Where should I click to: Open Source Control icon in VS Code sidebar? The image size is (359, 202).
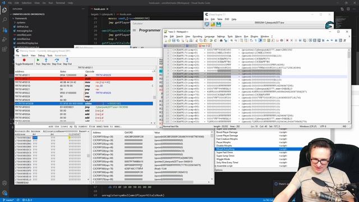click(x=4, y=30)
